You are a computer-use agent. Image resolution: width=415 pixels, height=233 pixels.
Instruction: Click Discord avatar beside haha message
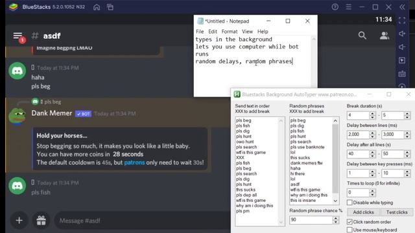click(x=18, y=71)
